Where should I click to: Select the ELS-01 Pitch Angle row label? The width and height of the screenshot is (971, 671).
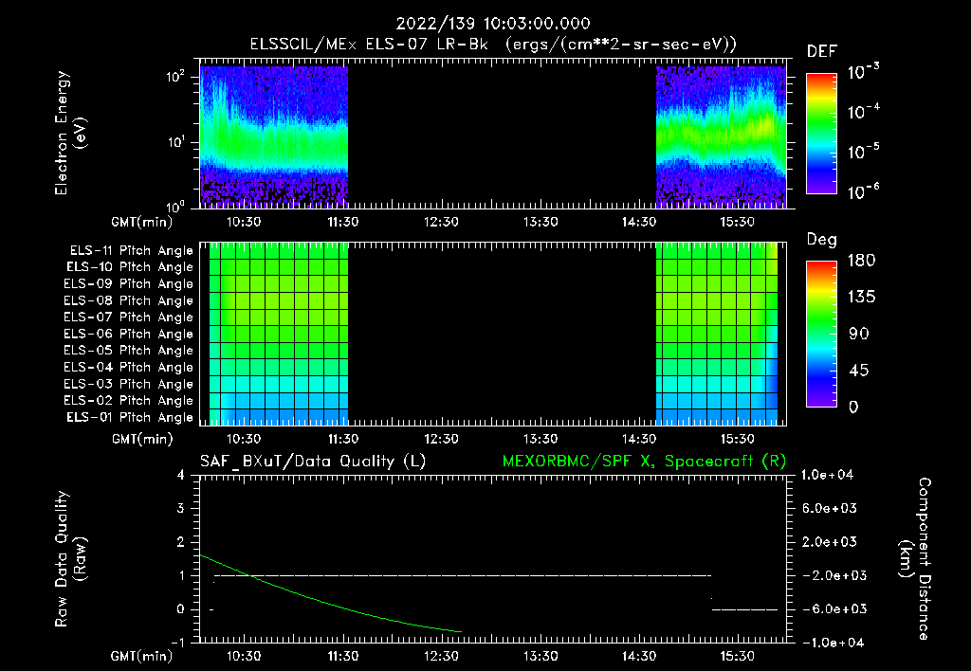click(x=130, y=417)
